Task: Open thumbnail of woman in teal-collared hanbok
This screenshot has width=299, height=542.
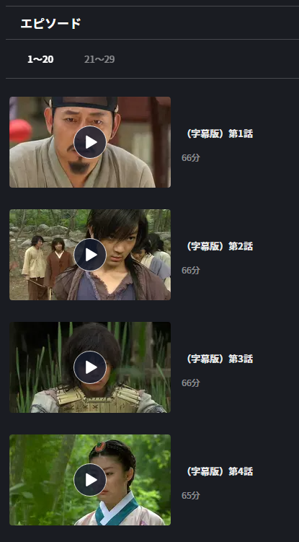Action: [90, 480]
